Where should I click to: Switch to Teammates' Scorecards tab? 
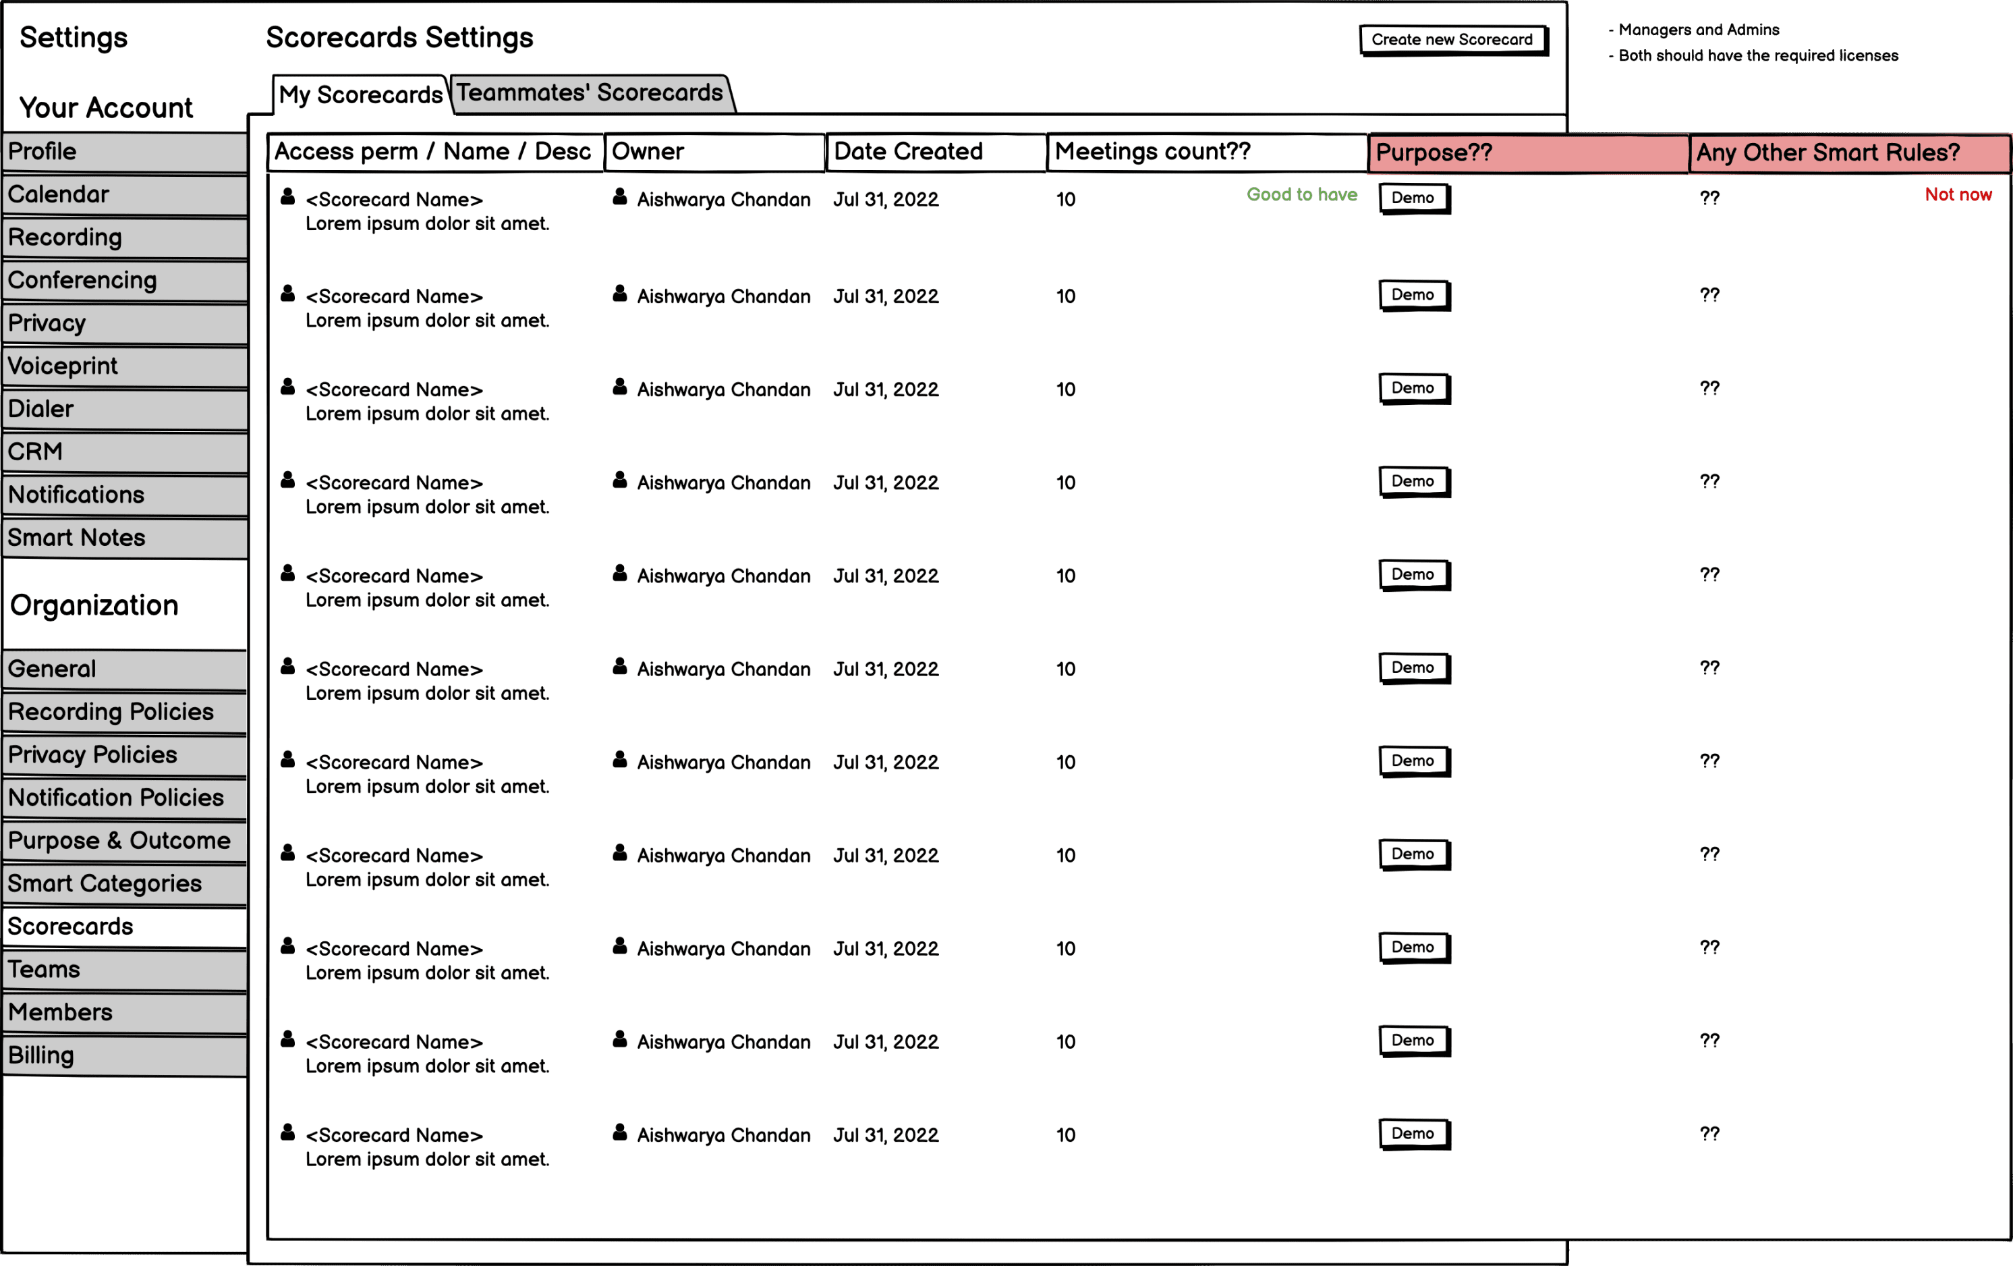(590, 93)
